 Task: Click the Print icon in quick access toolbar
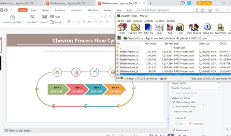[x=6, y=10]
